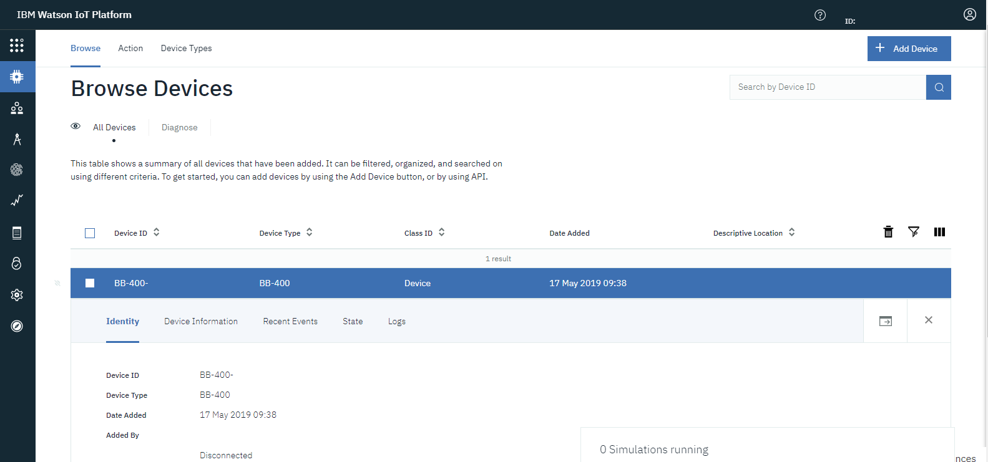Click the Date Added column header
This screenshot has width=988, height=462.
[x=569, y=233]
